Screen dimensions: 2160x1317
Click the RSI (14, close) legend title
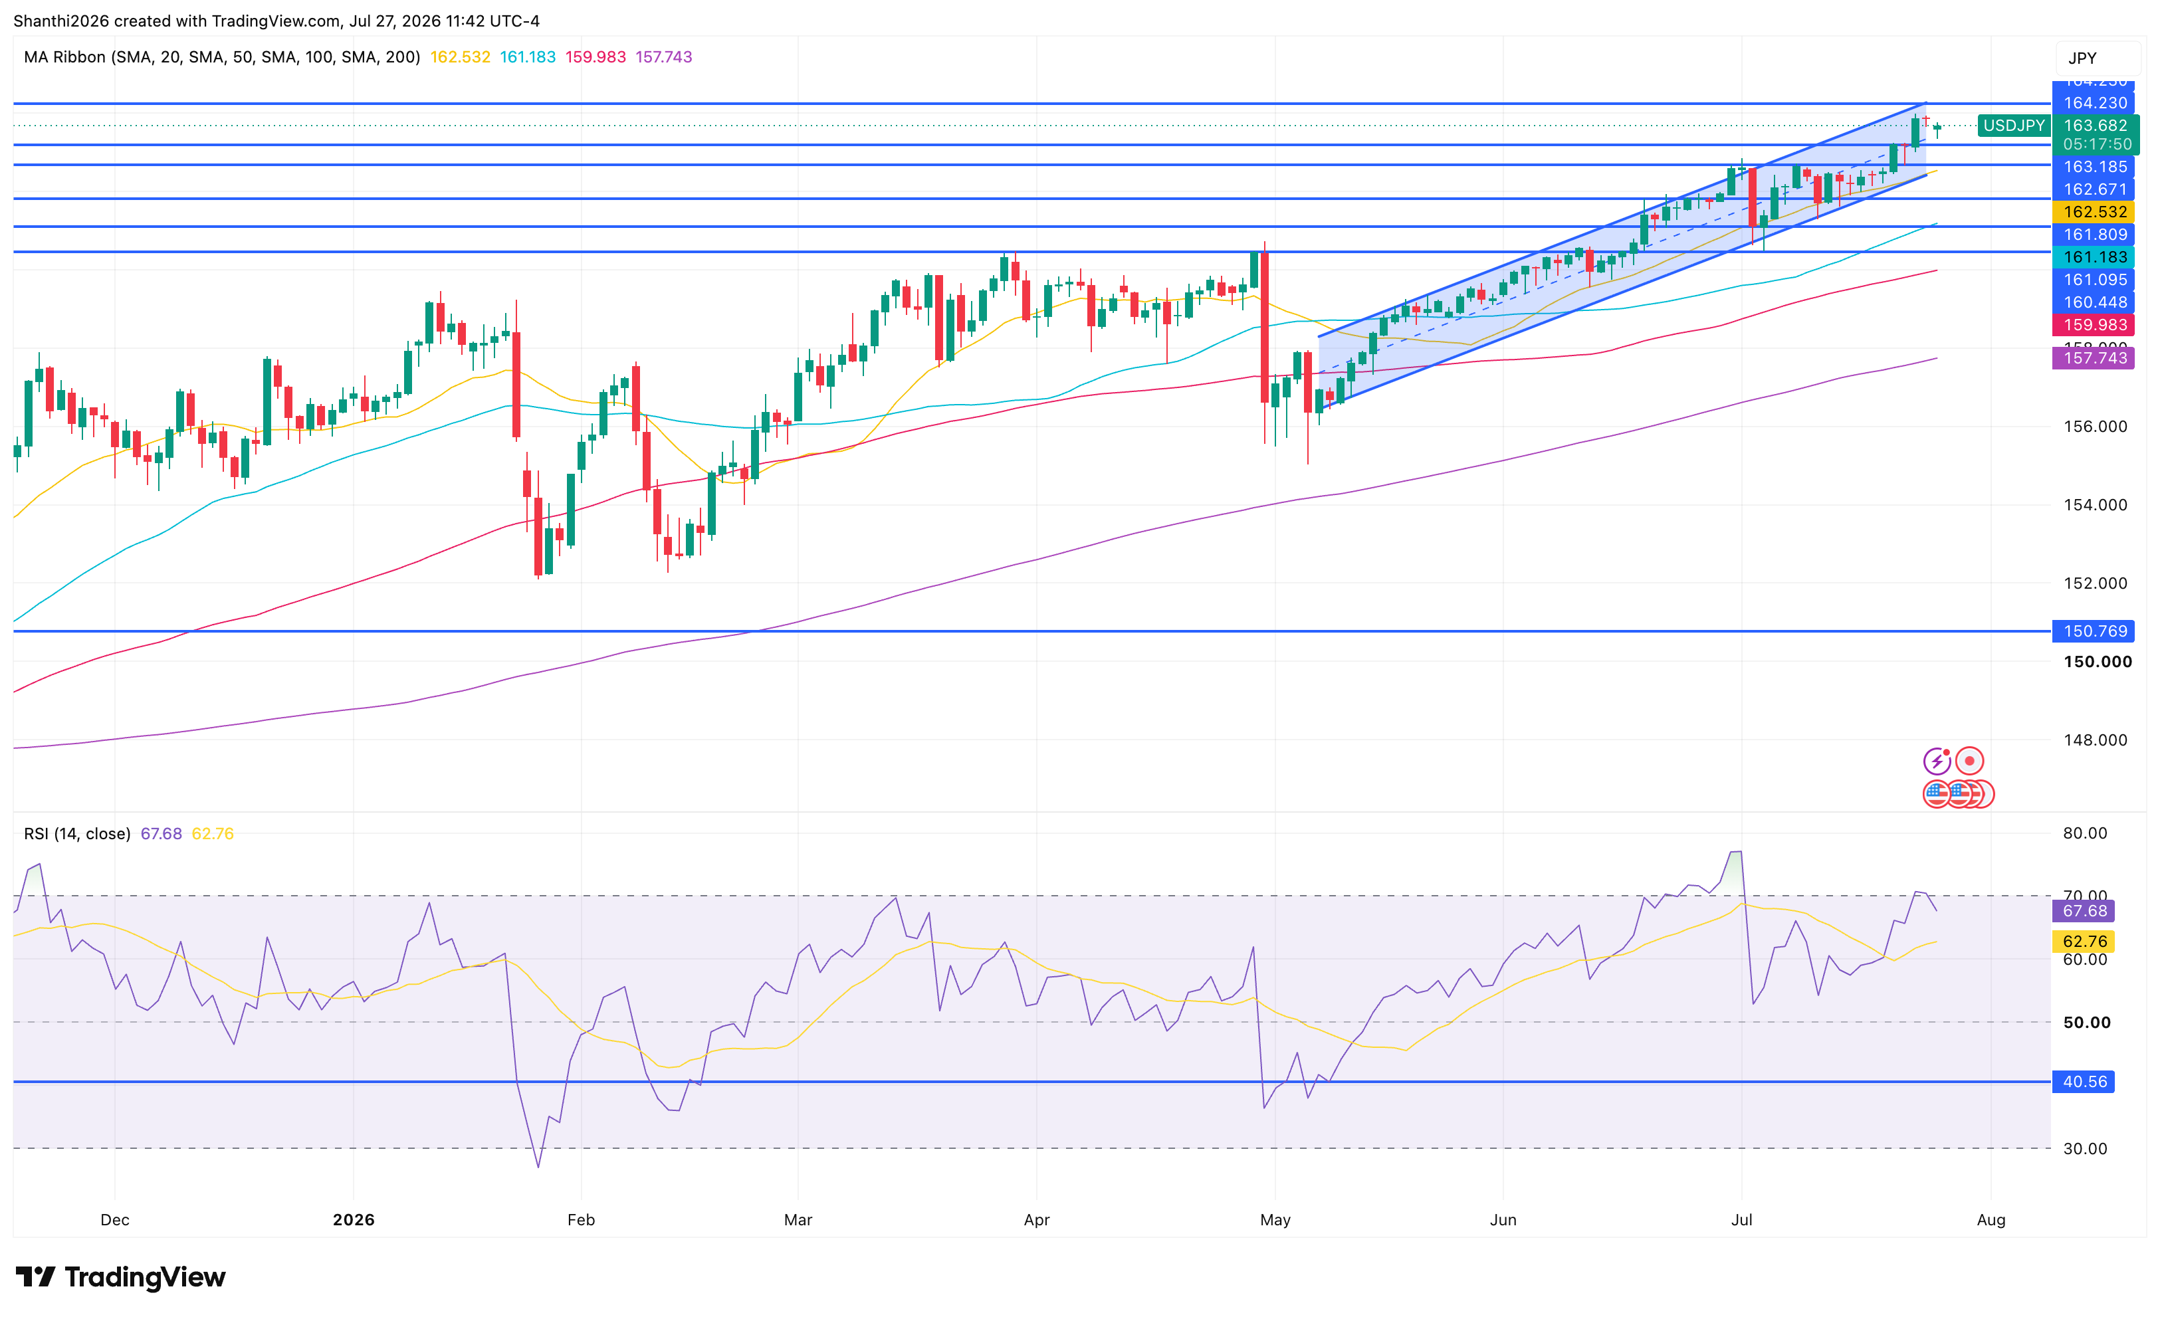77,833
